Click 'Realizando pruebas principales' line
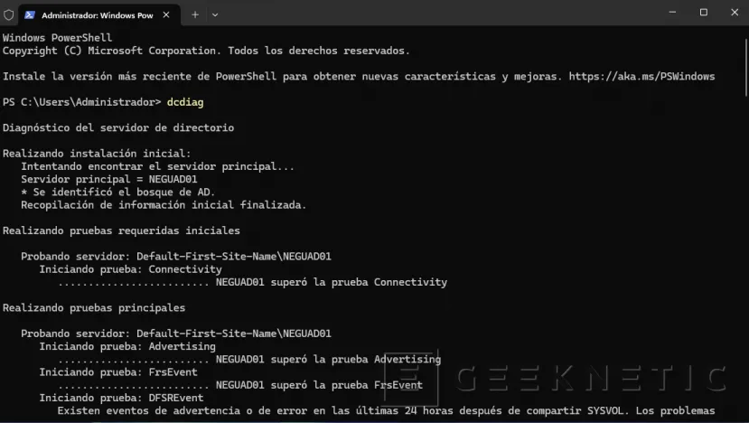Viewport: 749px width, 423px height. click(94, 308)
